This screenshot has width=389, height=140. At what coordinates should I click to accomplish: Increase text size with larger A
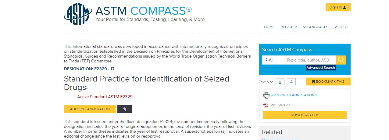(291, 82)
